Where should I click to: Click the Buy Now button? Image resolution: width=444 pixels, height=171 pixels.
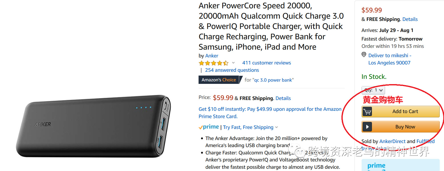click(401, 127)
